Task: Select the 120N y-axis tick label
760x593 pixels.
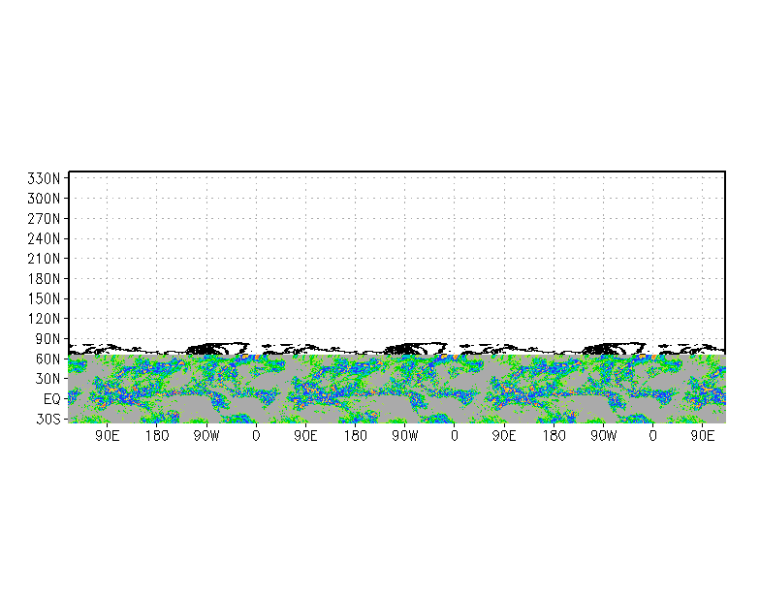Action: tap(44, 318)
